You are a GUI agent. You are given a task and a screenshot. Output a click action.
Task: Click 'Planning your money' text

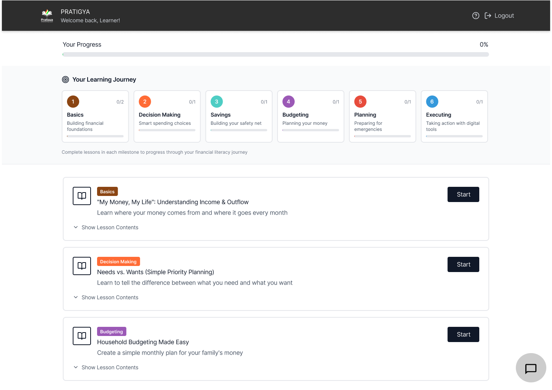(x=305, y=123)
